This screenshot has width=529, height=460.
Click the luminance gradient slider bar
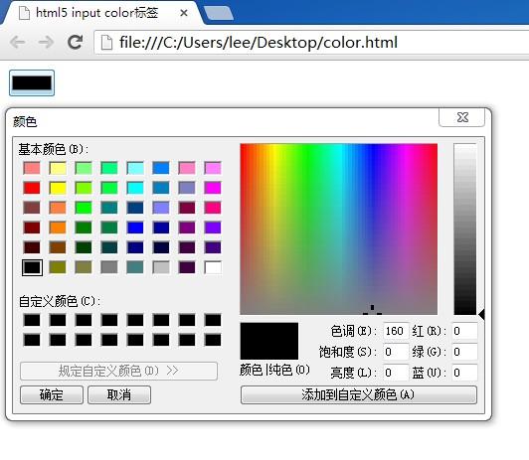tap(465, 230)
